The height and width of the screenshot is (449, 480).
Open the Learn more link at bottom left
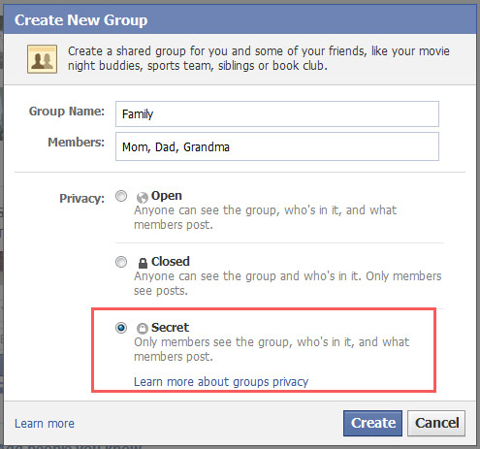point(45,424)
